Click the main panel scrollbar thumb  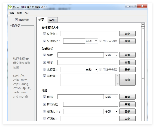[143, 53]
